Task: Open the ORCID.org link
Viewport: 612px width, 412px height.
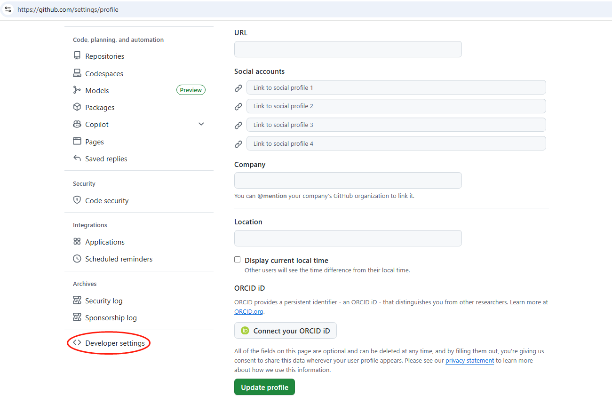Action: click(249, 311)
